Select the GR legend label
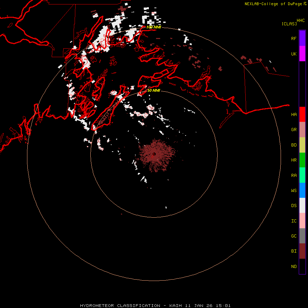 [x=294, y=130]
